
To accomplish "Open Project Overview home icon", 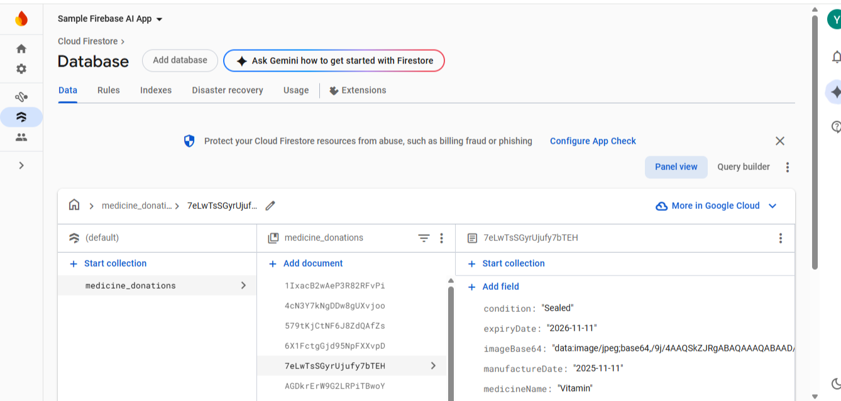I will click(21, 49).
